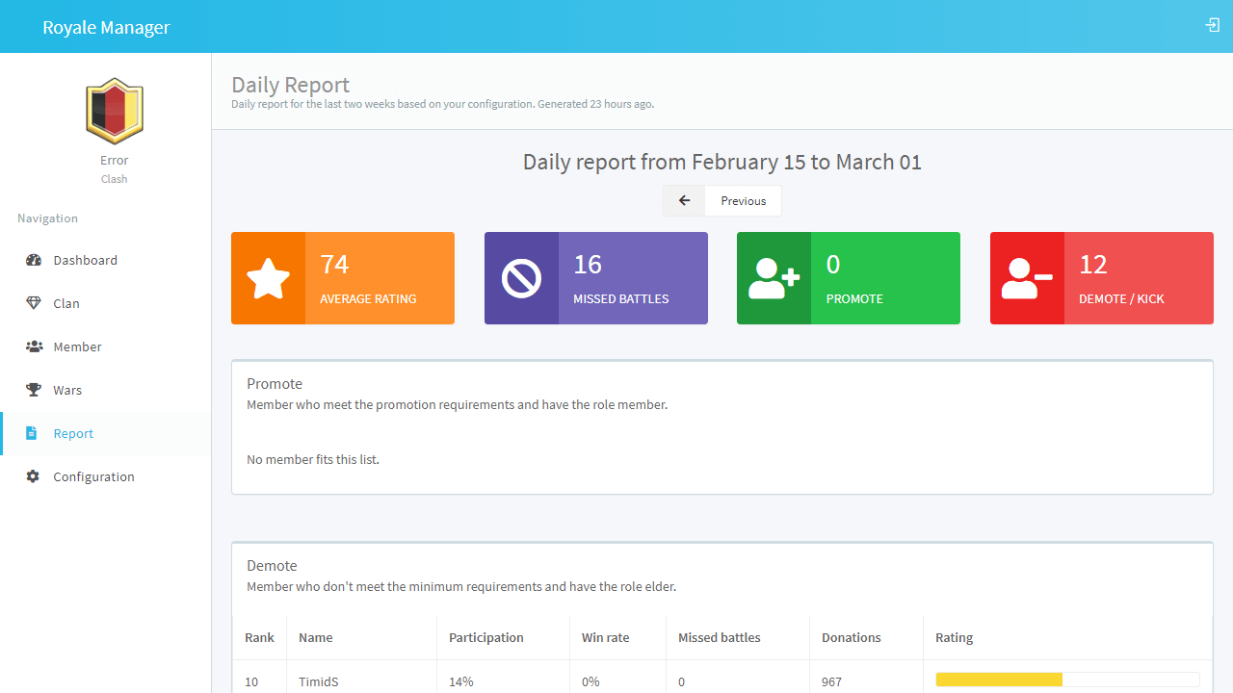Click the Report document icon
Screen dimensions: 1233x693
coord(32,433)
